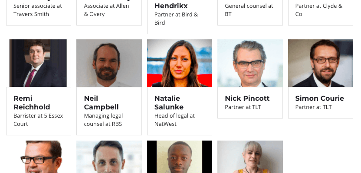Open the Simon Courie name link
361x173 pixels.
pyautogui.click(x=319, y=99)
